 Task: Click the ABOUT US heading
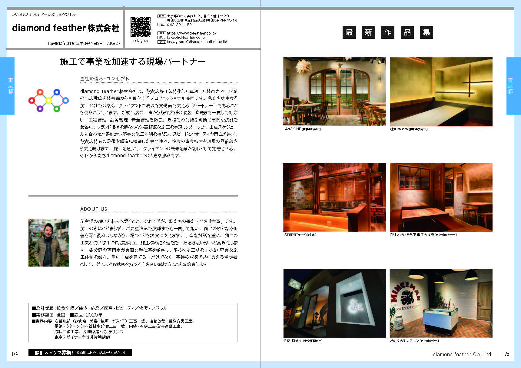(94, 209)
